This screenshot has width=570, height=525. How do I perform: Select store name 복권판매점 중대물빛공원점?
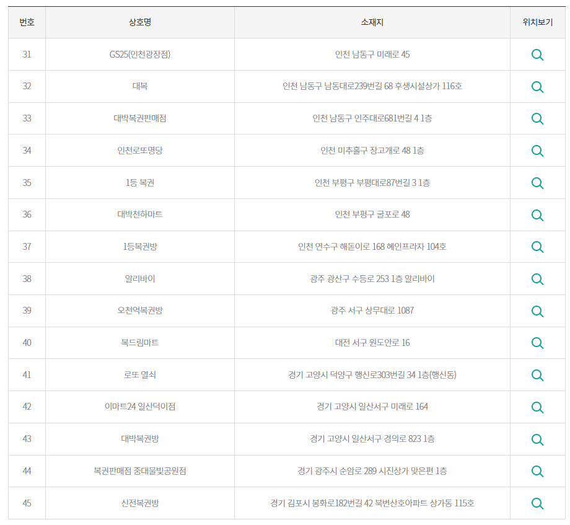(x=140, y=471)
